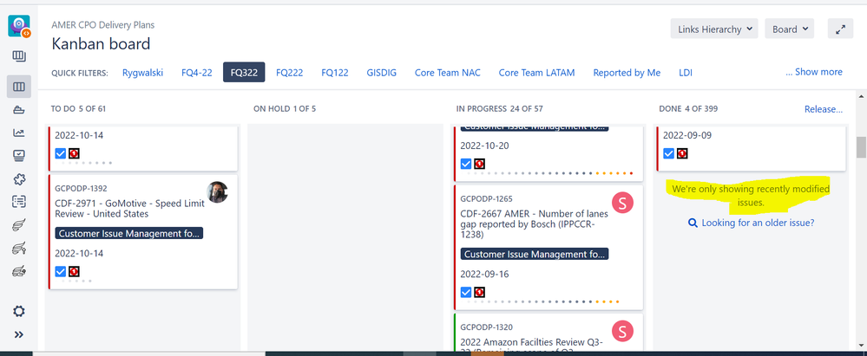This screenshot has height=356, width=867.
Task: Open the Backlog icon in sidebar
Action: [19, 55]
